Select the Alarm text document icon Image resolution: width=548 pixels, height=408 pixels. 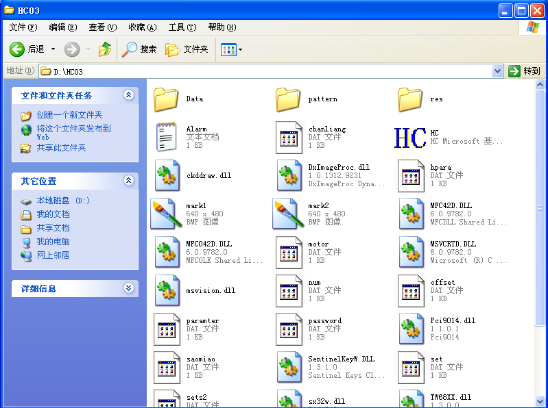(167, 137)
